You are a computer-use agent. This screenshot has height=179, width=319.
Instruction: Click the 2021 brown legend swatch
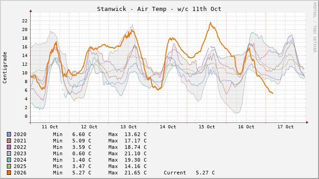point(9,141)
